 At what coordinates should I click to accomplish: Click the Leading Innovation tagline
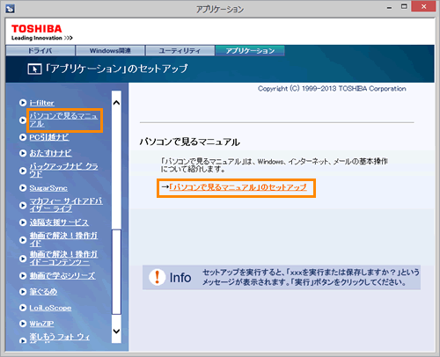(41, 38)
